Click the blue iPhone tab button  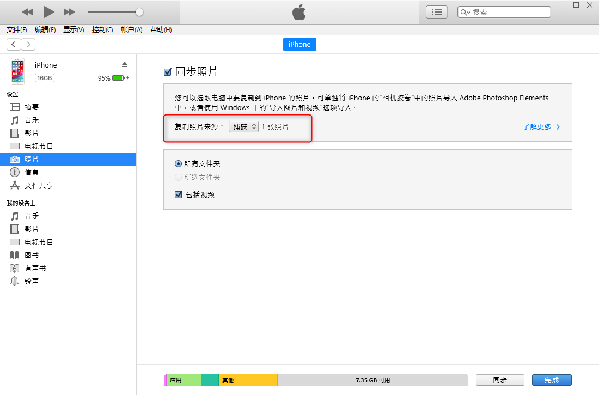click(299, 44)
